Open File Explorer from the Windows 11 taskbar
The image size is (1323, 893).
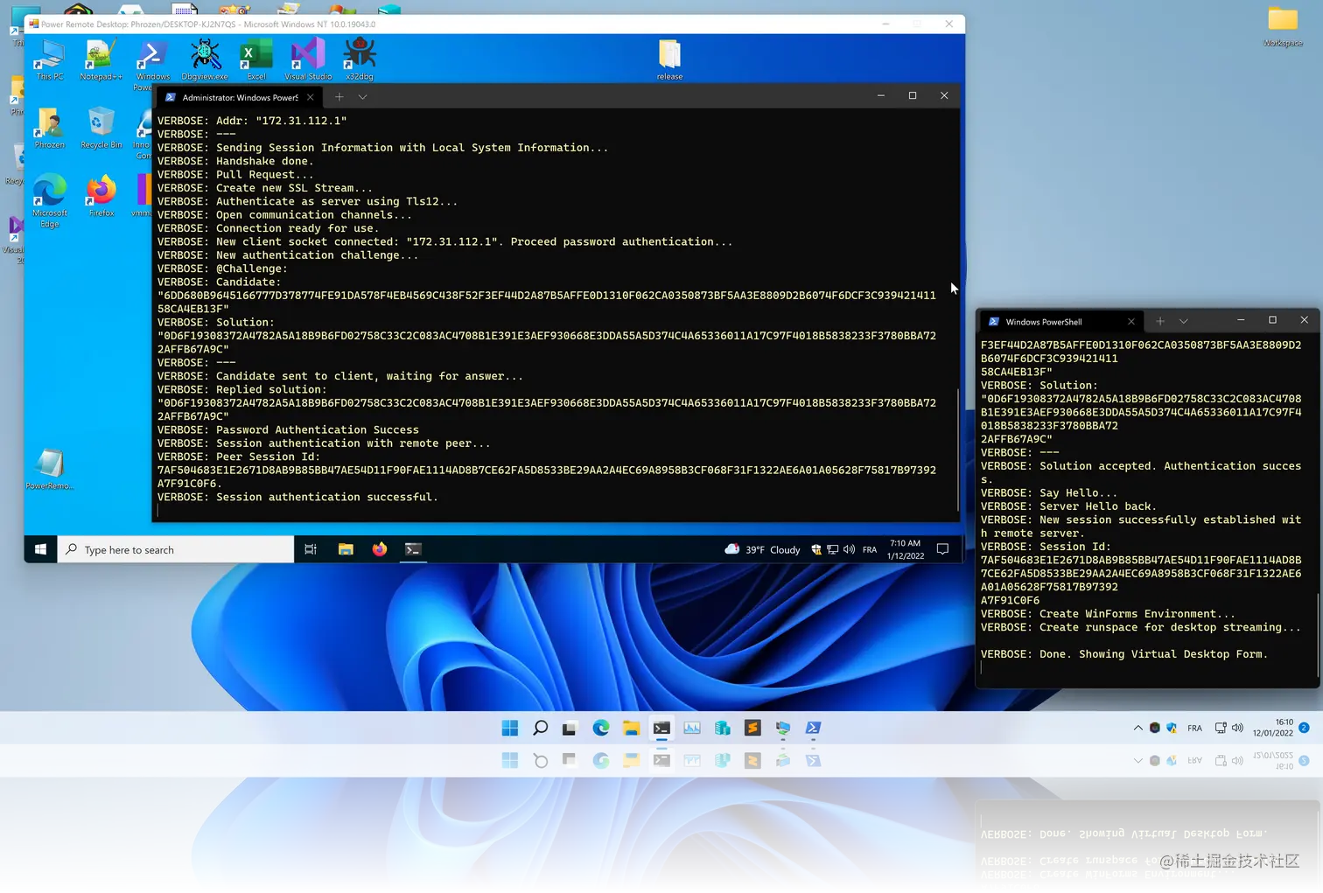point(631,728)
